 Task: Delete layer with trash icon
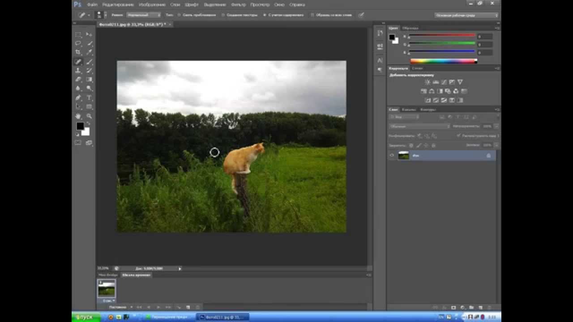(489, 308)
